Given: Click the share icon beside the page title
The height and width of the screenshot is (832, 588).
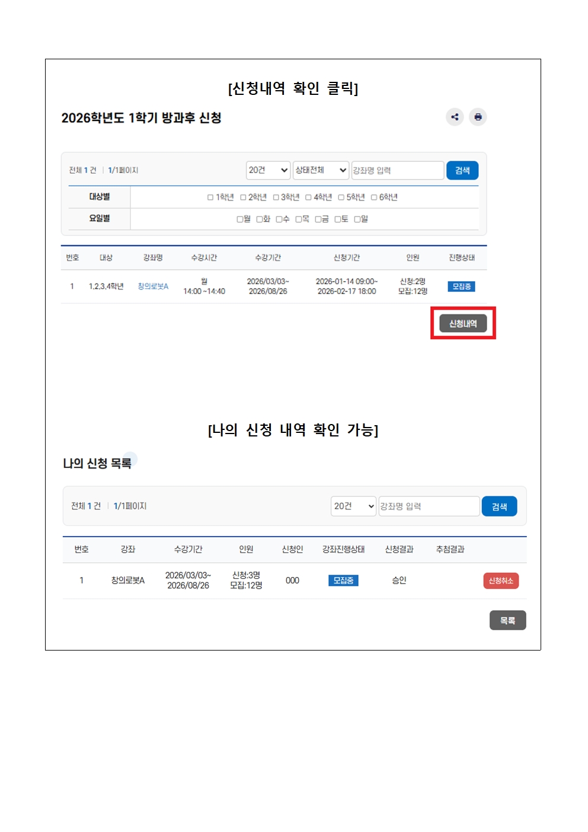Looking at the screenshot, I should click(455, 117).
